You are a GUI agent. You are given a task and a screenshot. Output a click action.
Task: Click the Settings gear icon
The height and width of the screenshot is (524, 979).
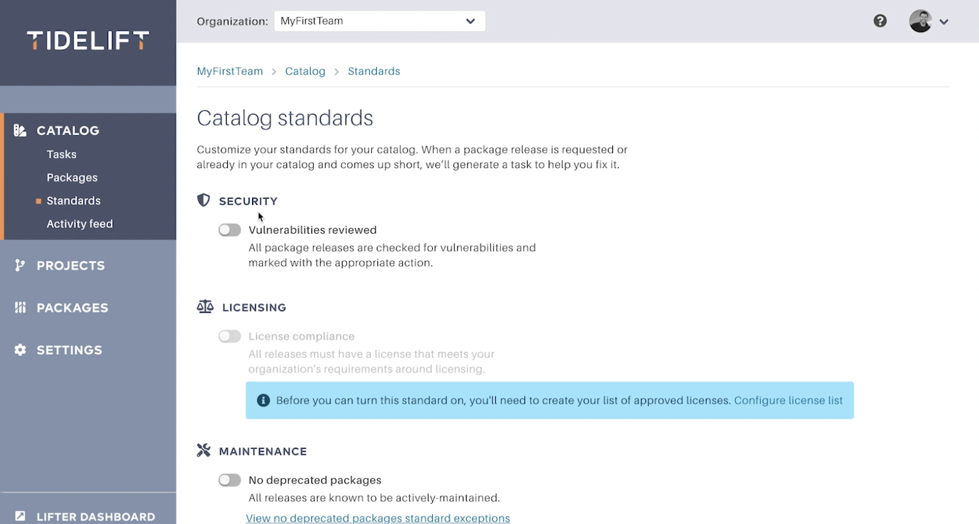point(20,350)
